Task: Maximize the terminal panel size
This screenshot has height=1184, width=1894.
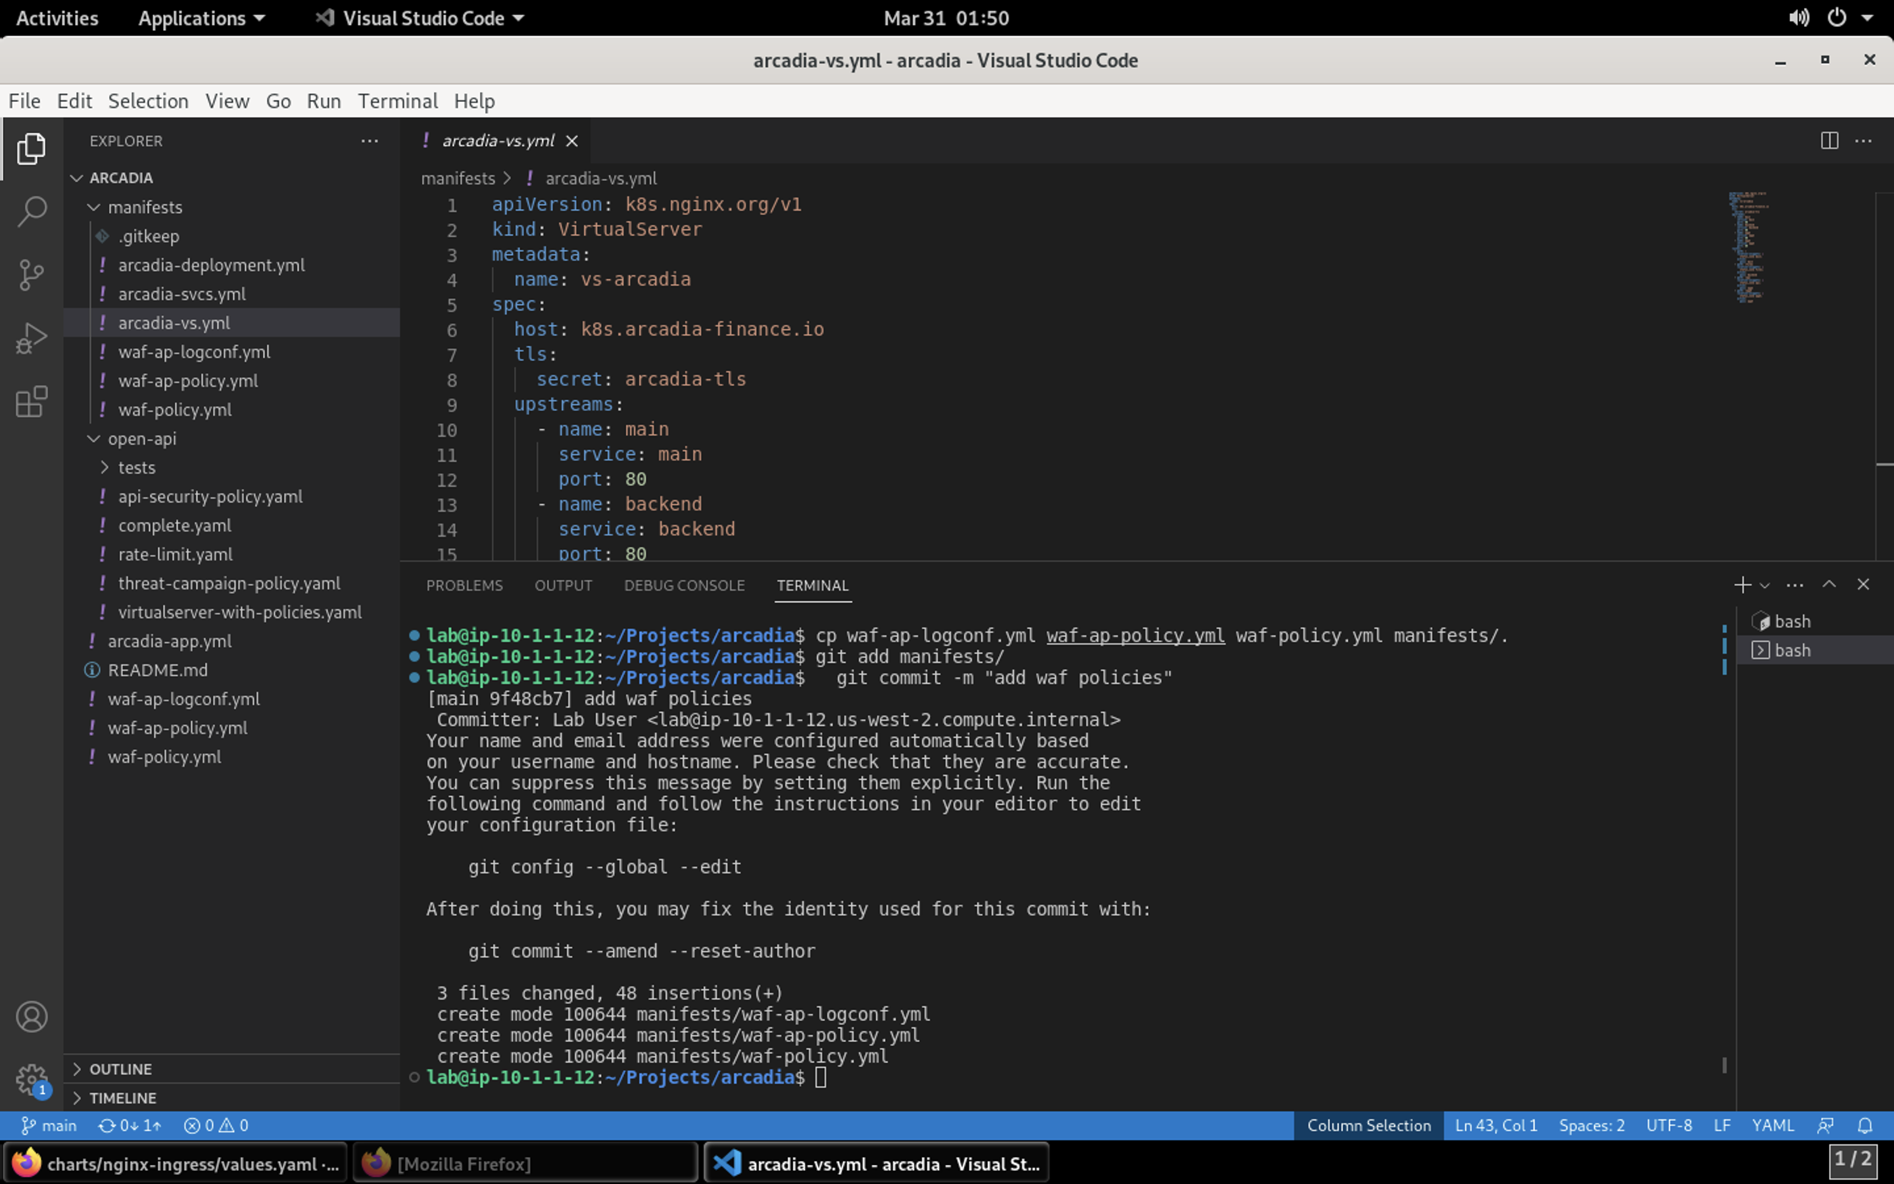Action: (1829, 585)
